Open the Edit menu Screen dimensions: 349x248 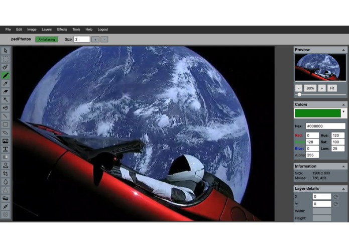point(19,29)
